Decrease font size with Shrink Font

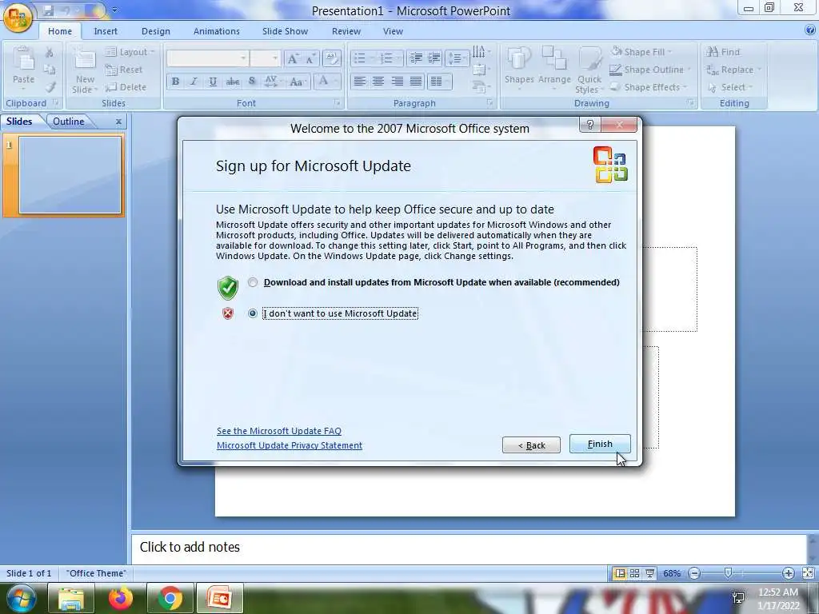click(310, 58)
